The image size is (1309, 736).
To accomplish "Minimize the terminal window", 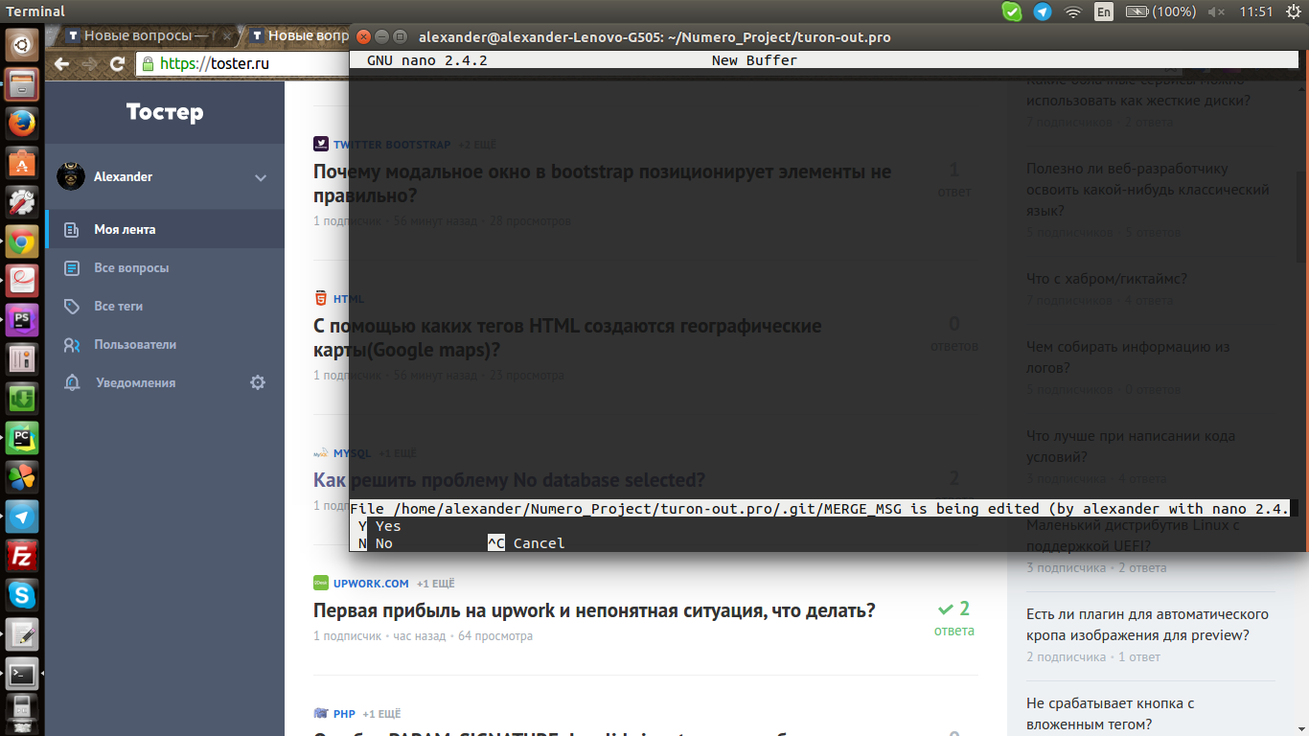I will coord(381,36).
